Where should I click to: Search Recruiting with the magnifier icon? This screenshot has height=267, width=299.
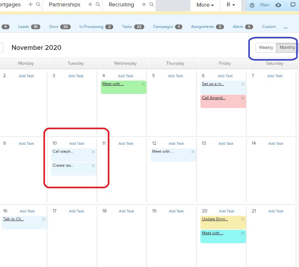152,4
